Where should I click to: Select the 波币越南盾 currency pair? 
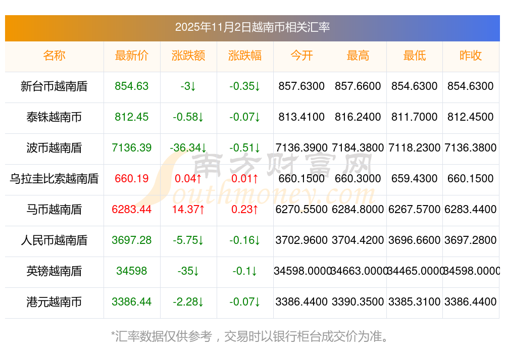click(54, 148)
